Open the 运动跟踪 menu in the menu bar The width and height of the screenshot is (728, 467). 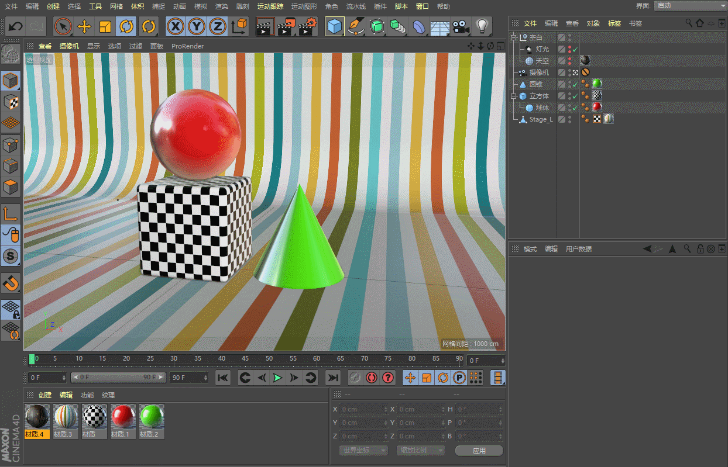click(x=270, y=6)
